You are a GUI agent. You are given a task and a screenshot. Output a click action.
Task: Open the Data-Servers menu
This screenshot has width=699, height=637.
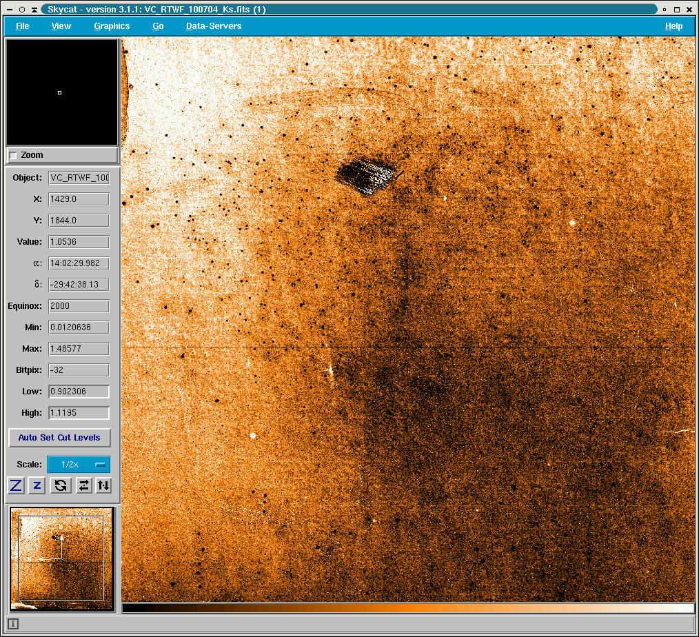click(x=214, y=26)
